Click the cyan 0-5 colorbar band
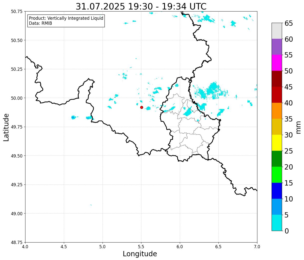The height and width of the screenshot is (260, 304). pyautogui.click(x=277, y=222)
